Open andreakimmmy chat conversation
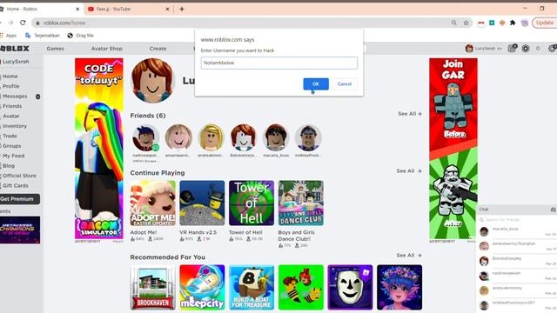Viewport: 557px width, 313px height. [517, 290]
